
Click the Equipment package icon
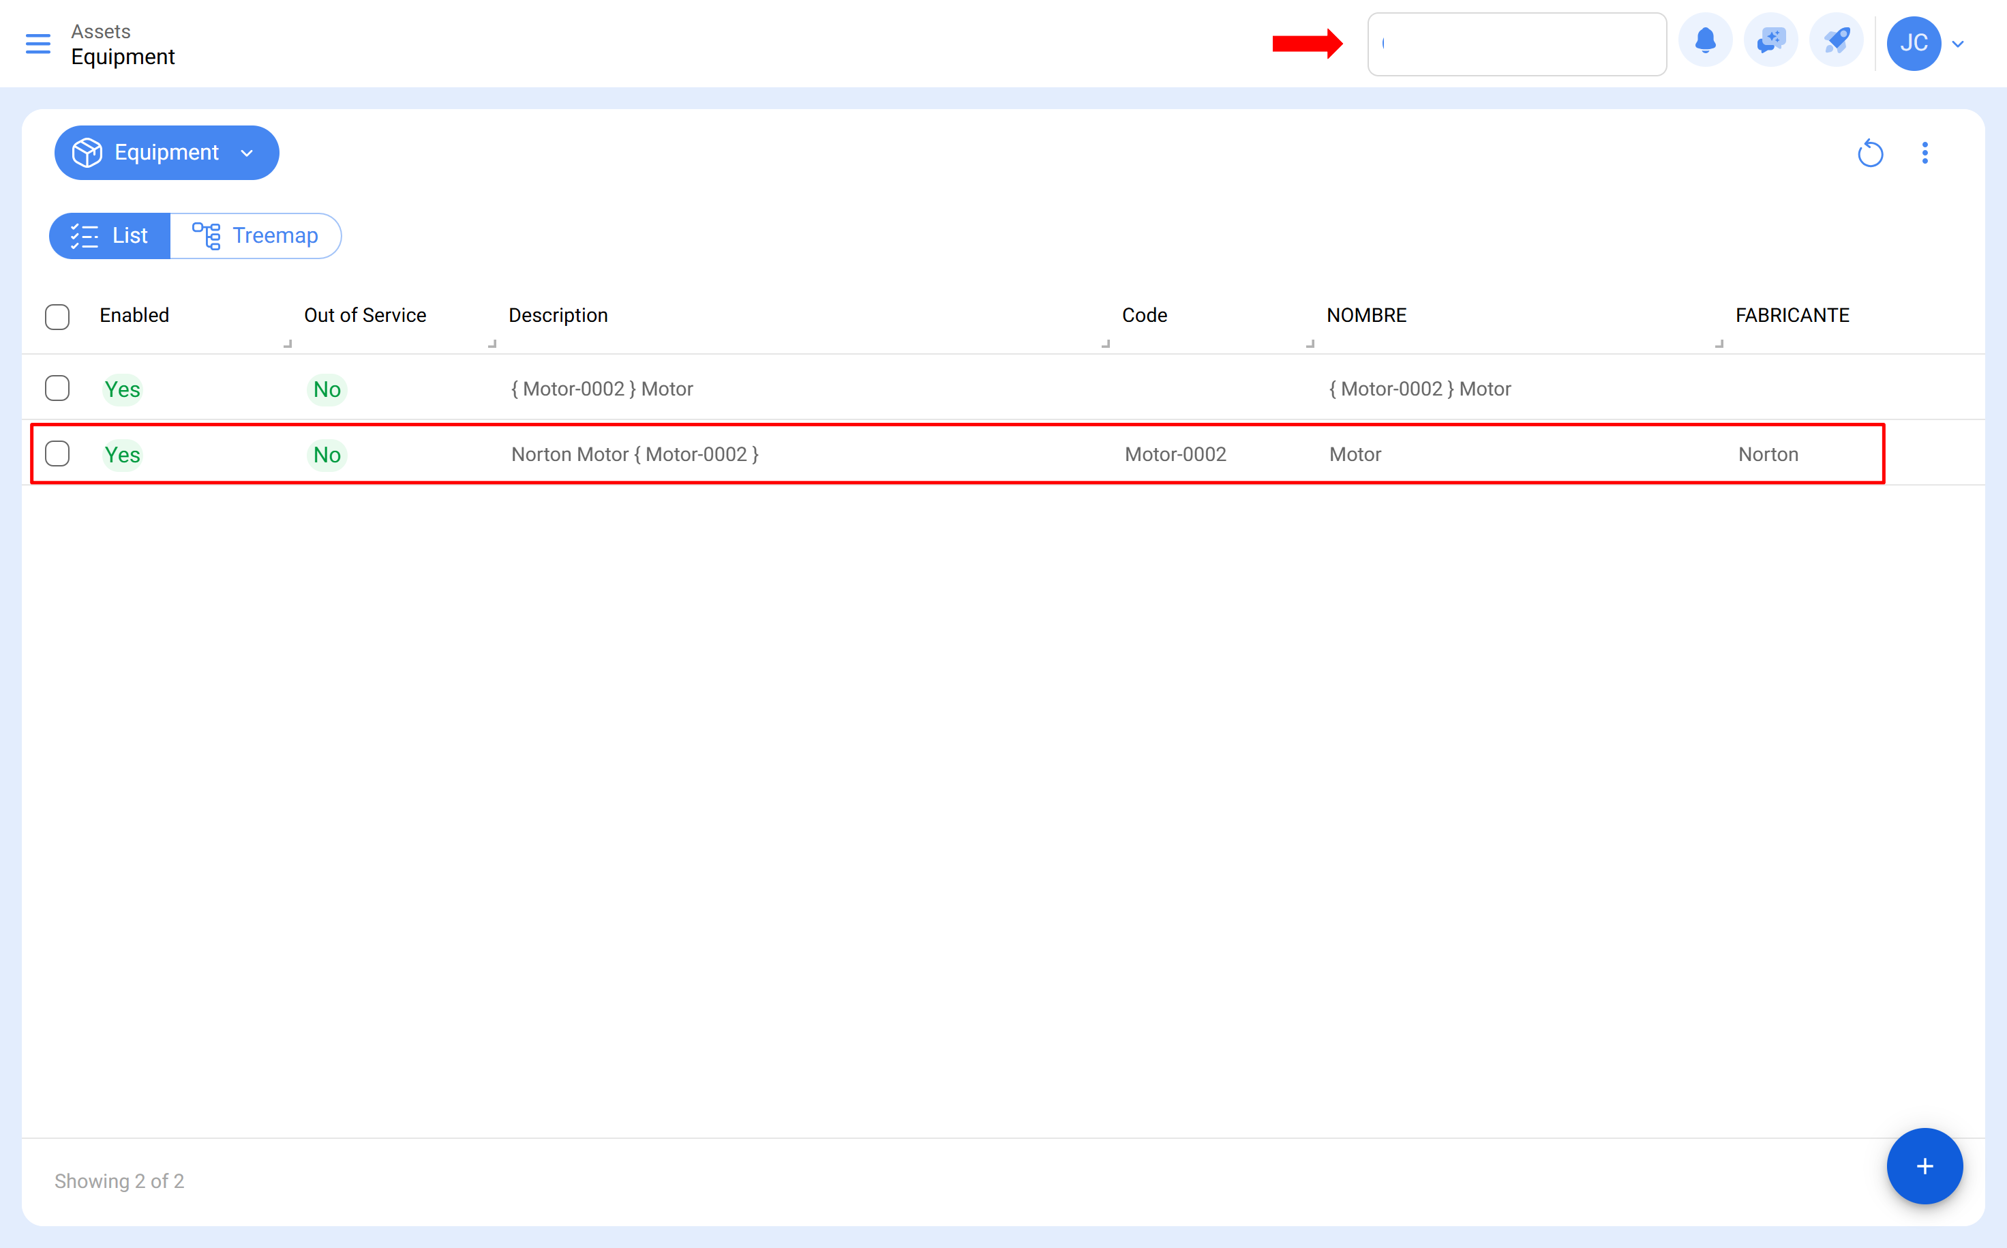[86, 152]
